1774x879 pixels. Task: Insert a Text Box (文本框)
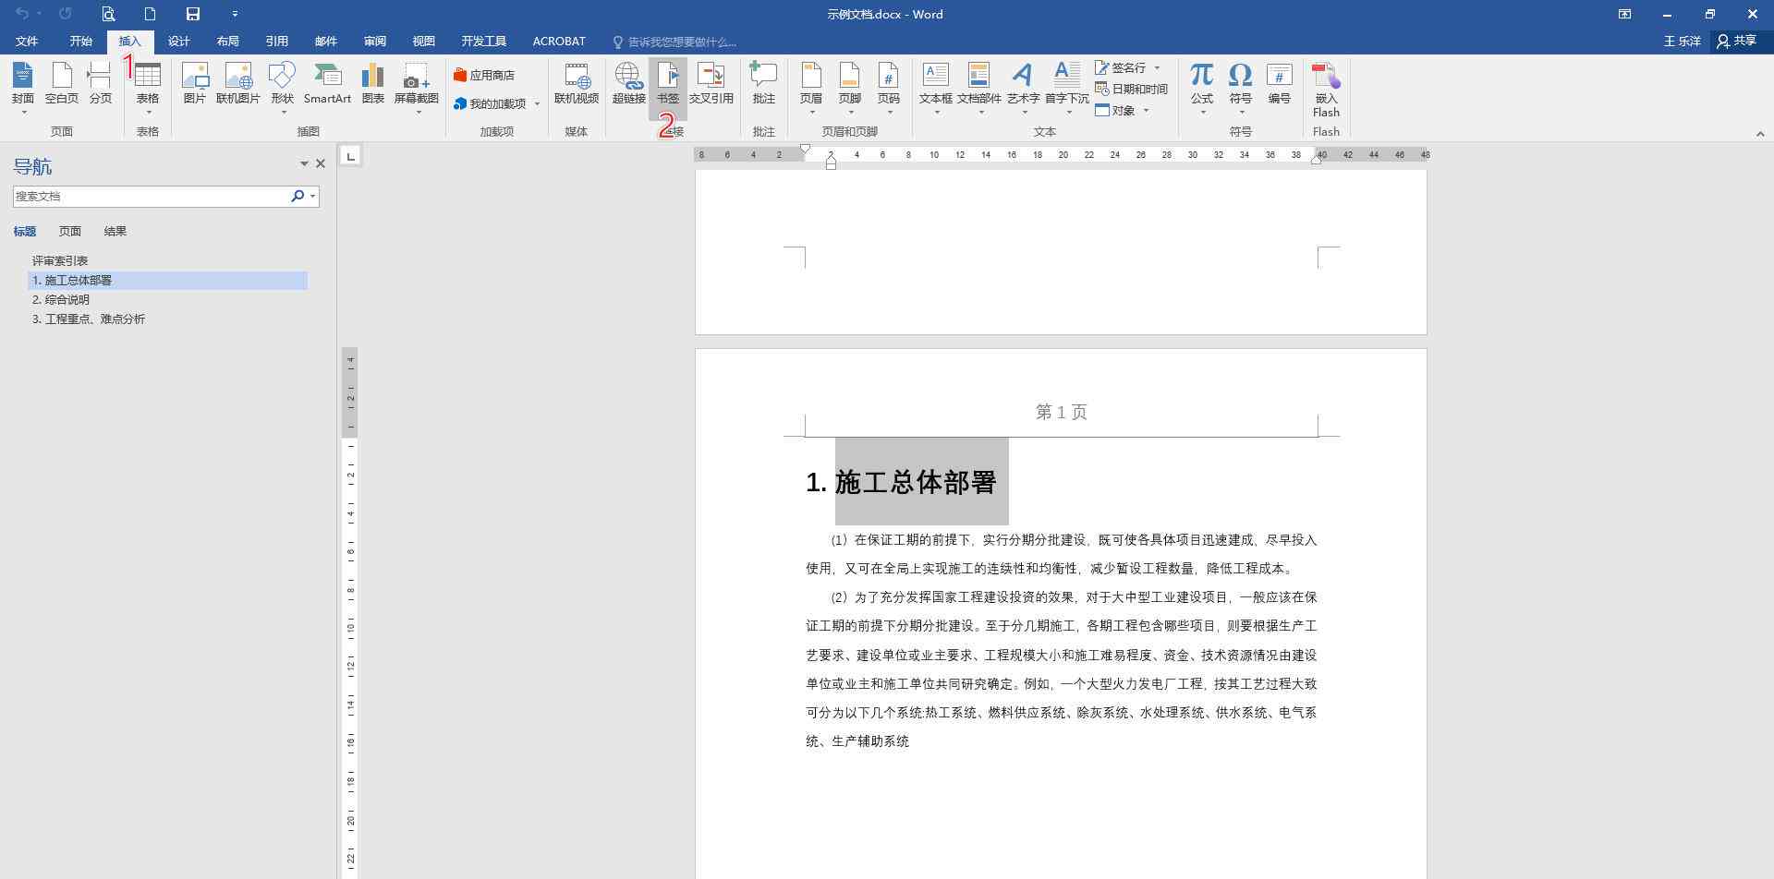tap(936, 88)
